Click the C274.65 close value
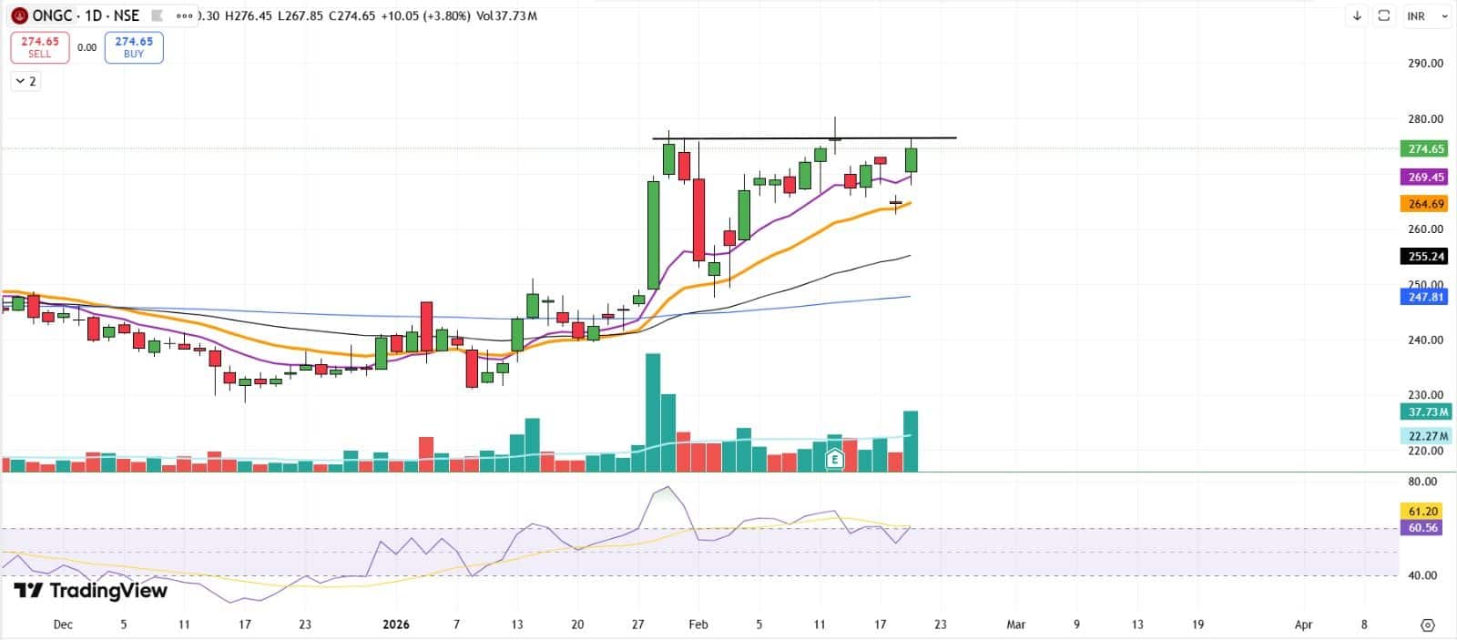This screenshot has height=640, width=1457. click(352, 15)
